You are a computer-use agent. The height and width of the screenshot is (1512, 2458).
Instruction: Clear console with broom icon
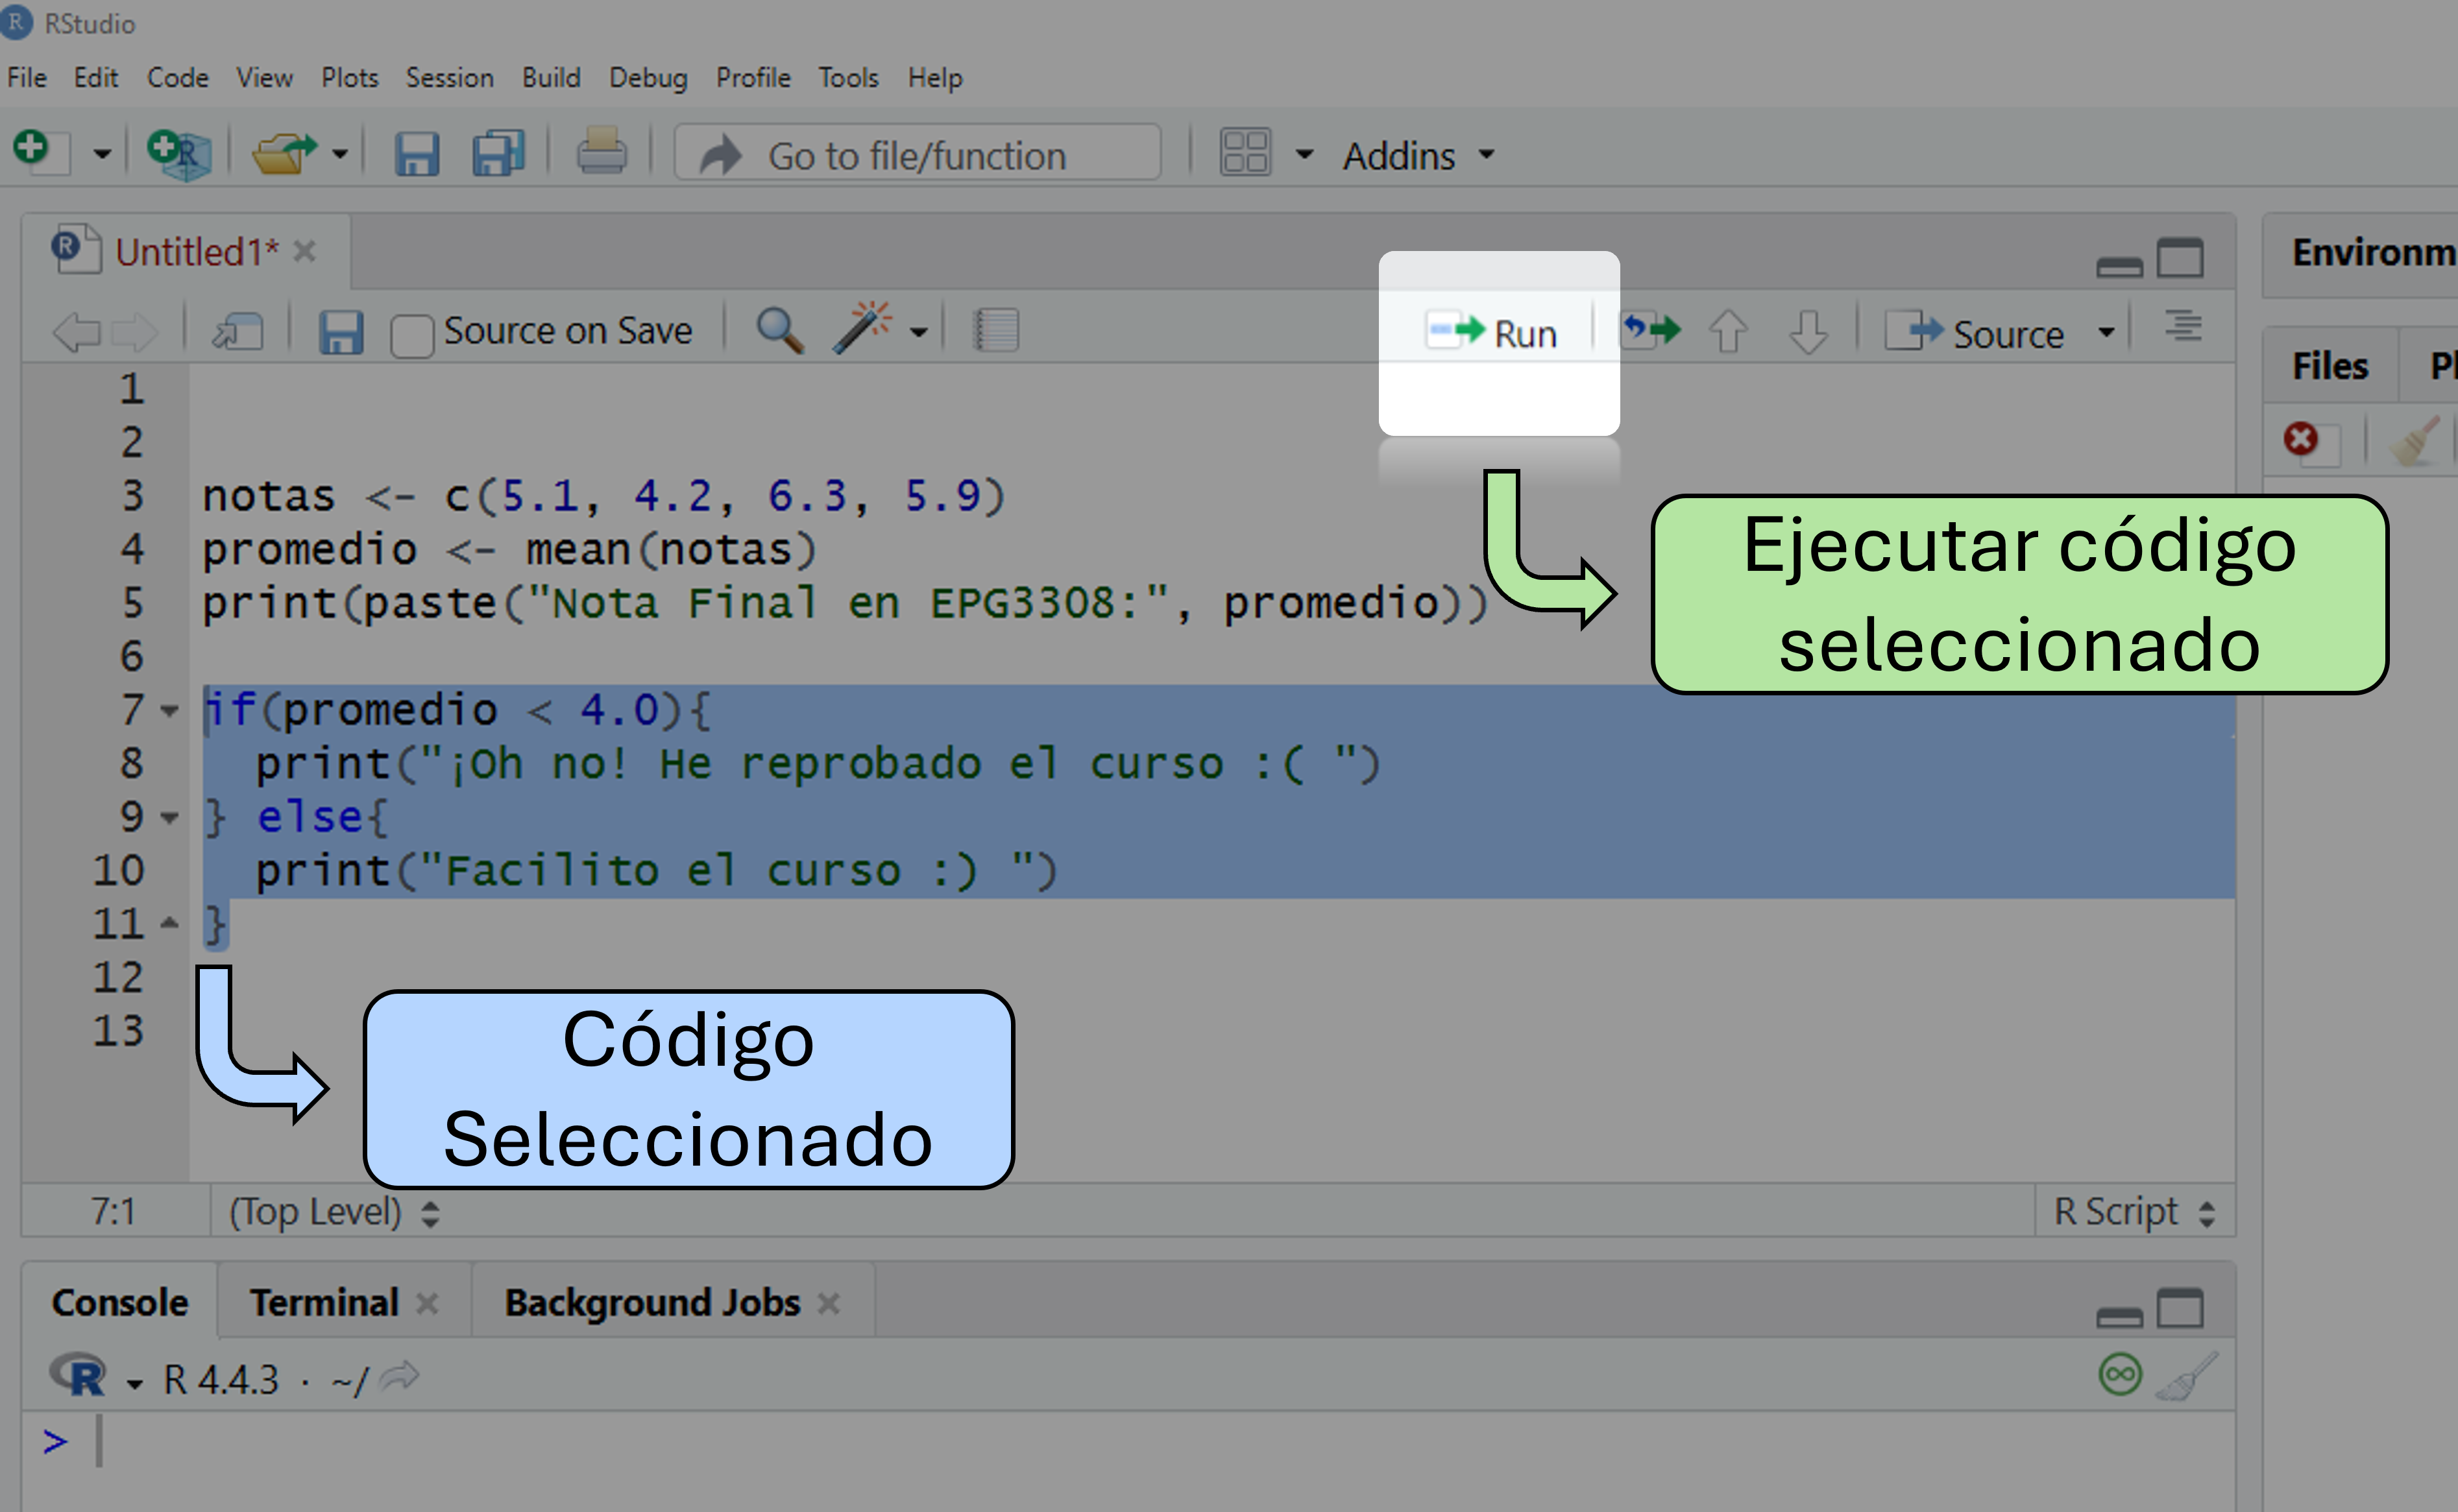coord(2187,1376)
